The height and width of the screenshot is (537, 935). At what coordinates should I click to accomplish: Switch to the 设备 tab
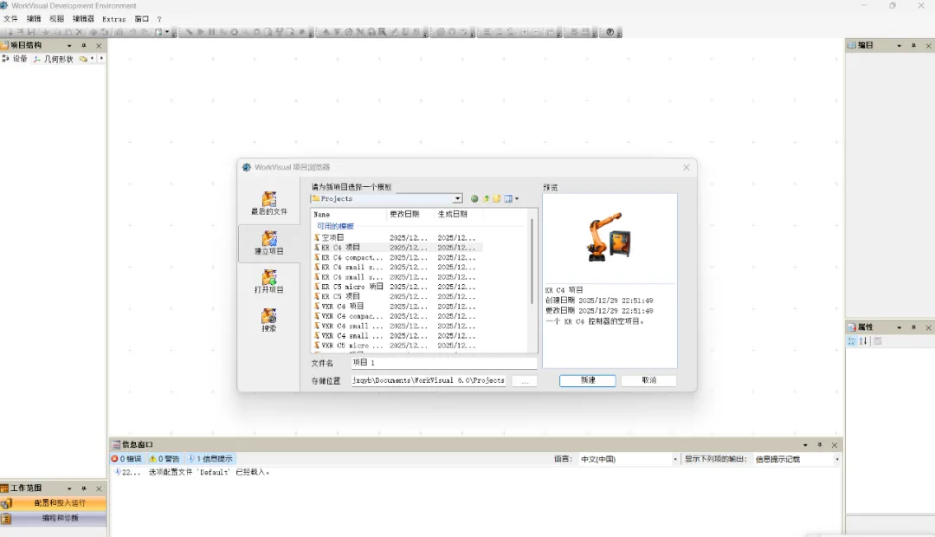tap(15, 59)
